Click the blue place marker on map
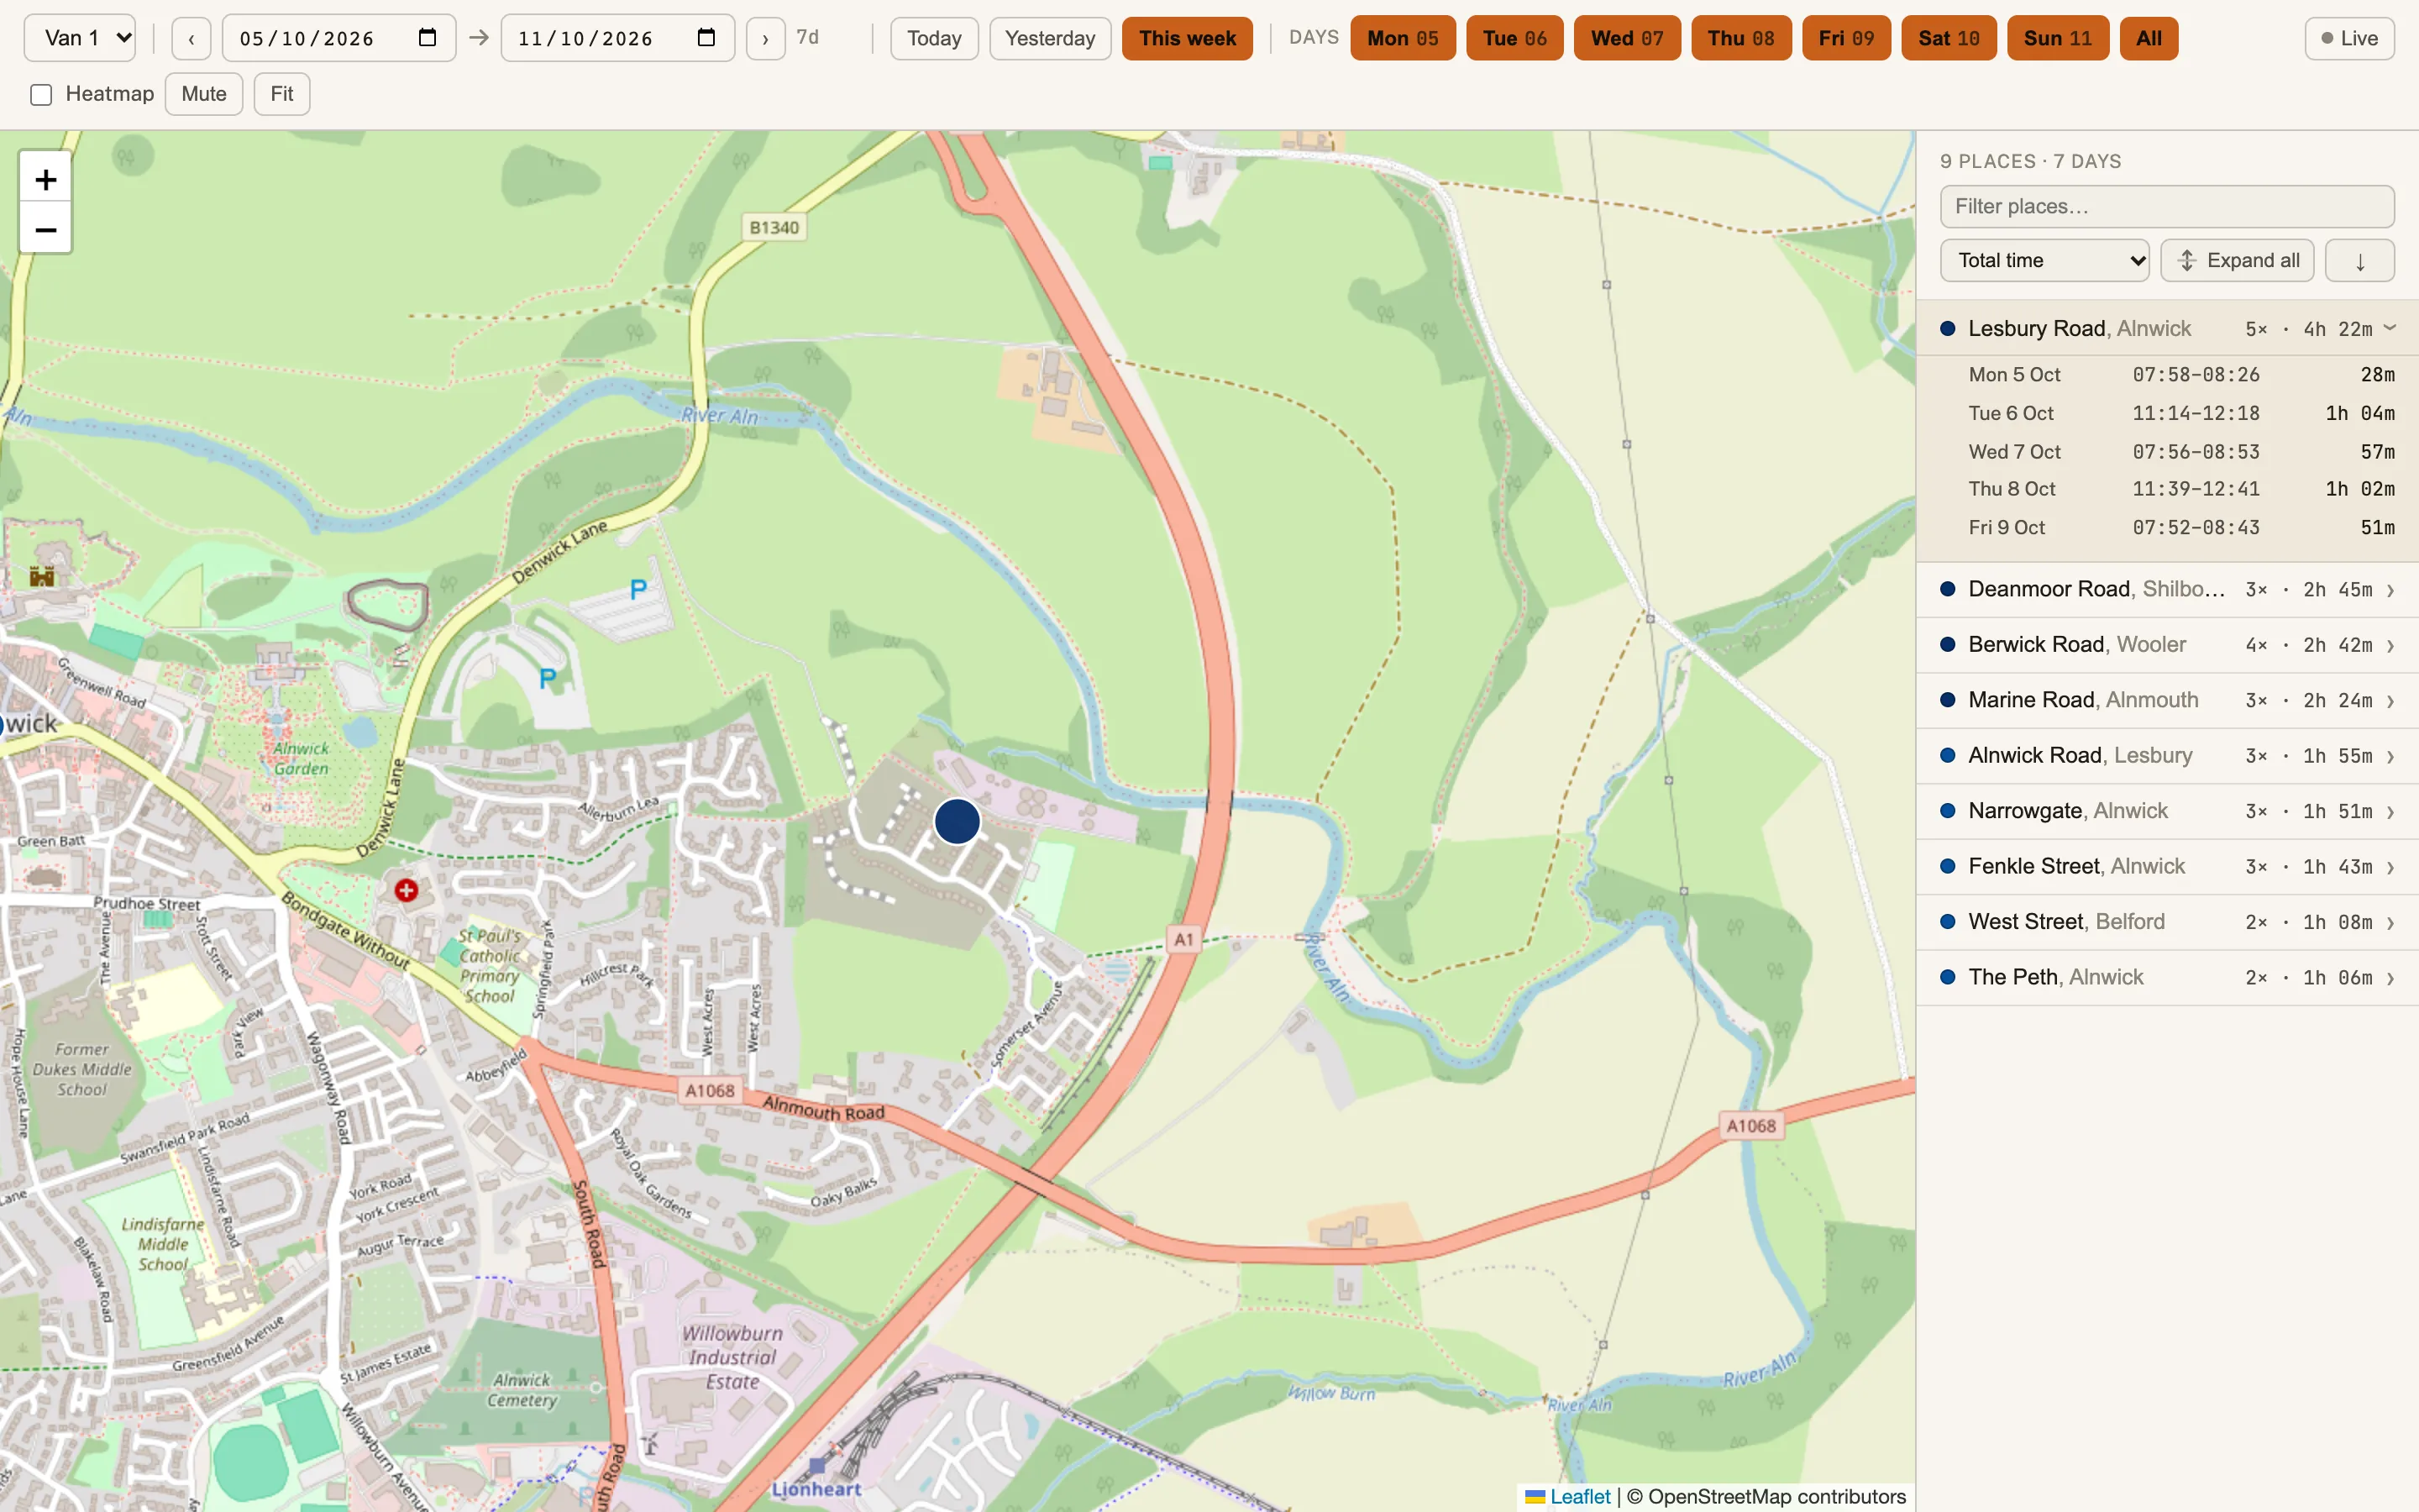This screenshot has height=1512, width=2419. tap(957, 821)
